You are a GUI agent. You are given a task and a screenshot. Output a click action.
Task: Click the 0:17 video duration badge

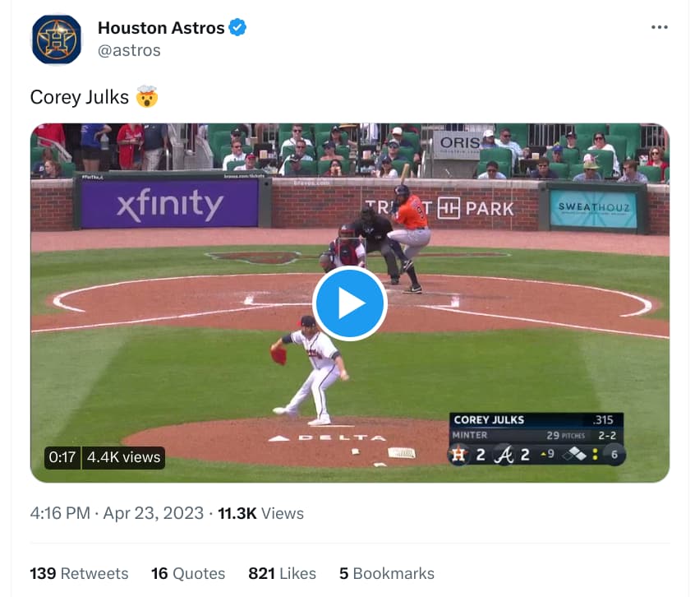pos(62,457)
